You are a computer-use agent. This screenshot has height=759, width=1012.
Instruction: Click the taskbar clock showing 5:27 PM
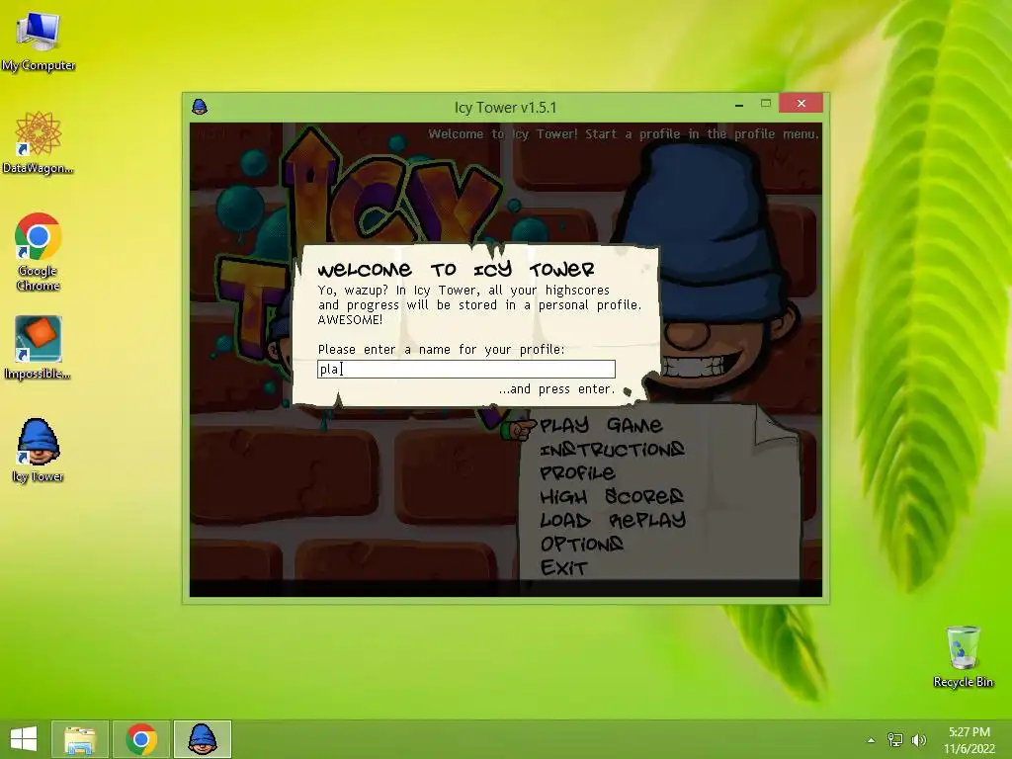pyautogui.click(x=970, y=739)
